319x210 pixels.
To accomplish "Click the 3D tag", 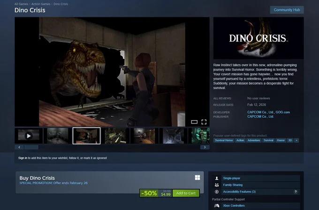I will coord(290,140).
